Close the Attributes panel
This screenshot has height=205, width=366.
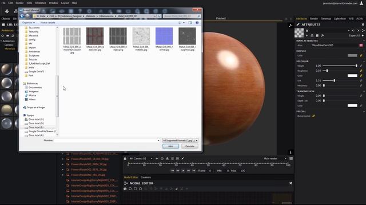coord(363,24)
